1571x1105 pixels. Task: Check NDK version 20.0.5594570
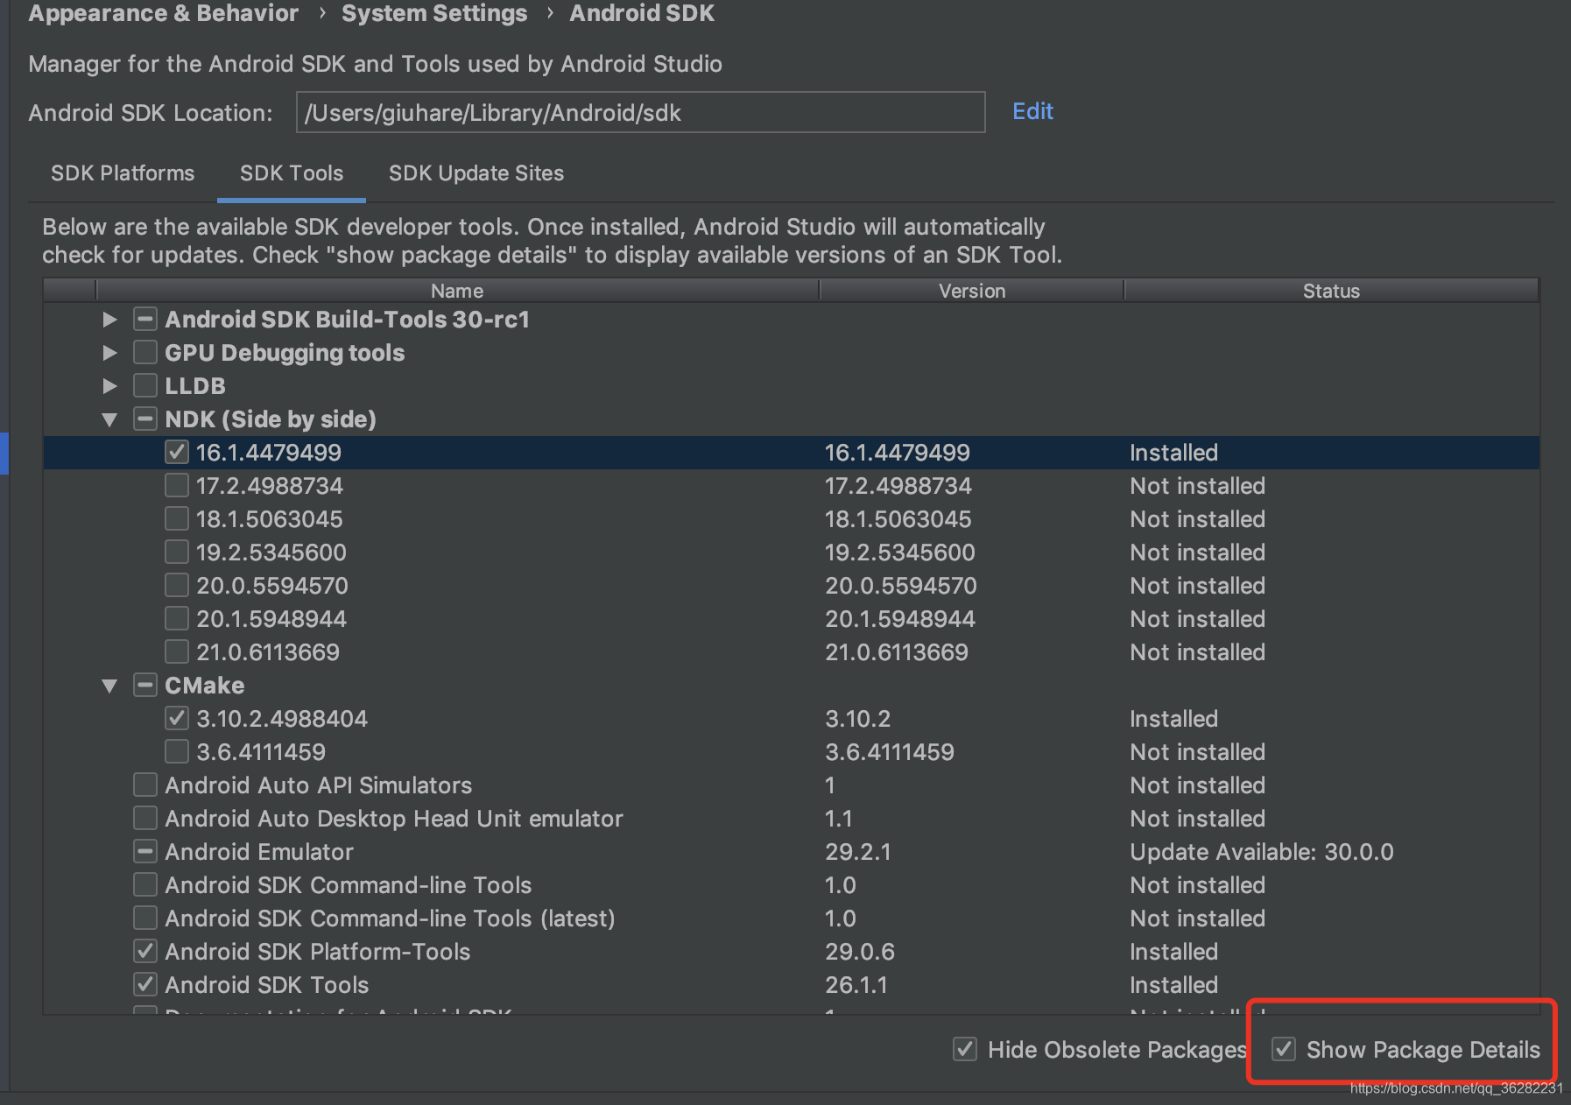(x=177, y=585)
